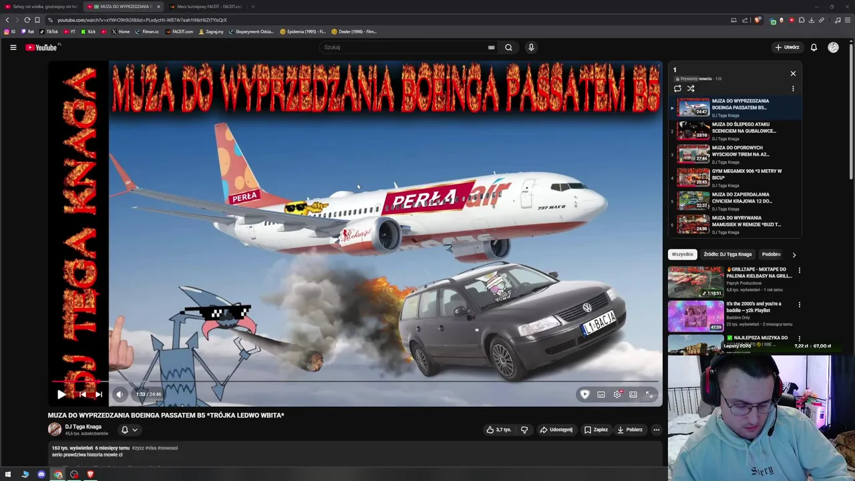Open Windows Start menu

pyautogui.click(x=9, y=475)
